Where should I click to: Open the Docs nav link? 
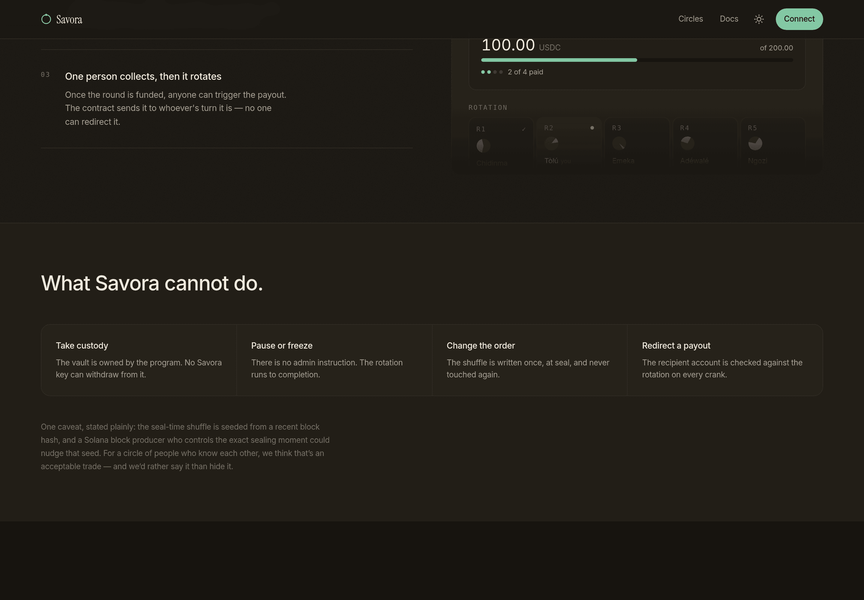(x=729, y=19)
